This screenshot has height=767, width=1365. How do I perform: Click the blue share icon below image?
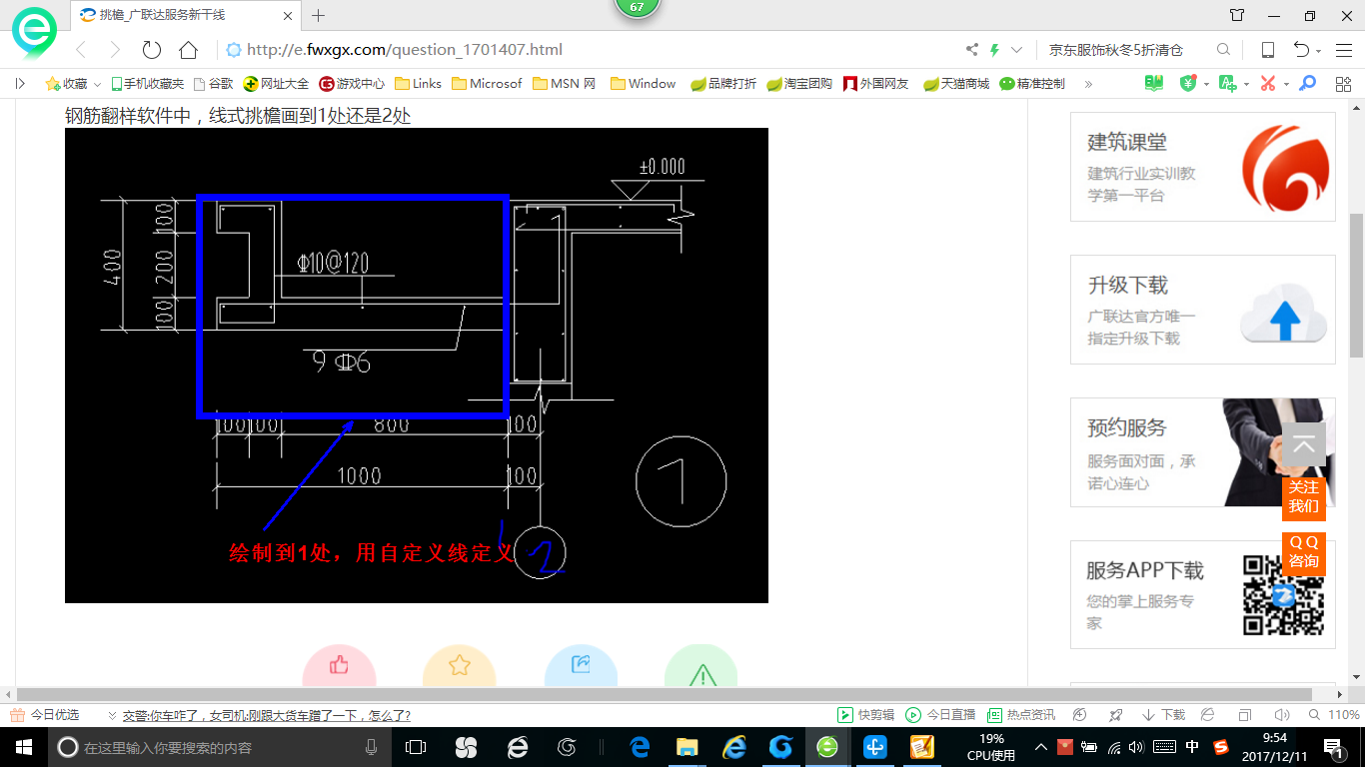(x=581, y=665)
